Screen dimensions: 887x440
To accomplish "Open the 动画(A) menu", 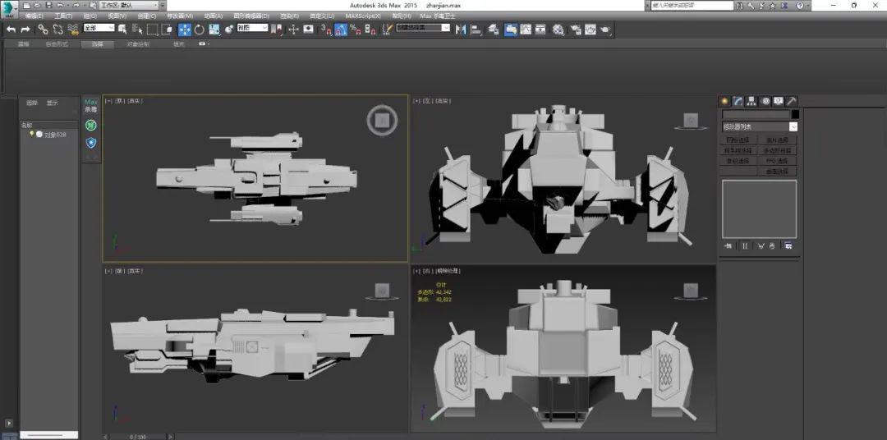I will coord(214,16).
